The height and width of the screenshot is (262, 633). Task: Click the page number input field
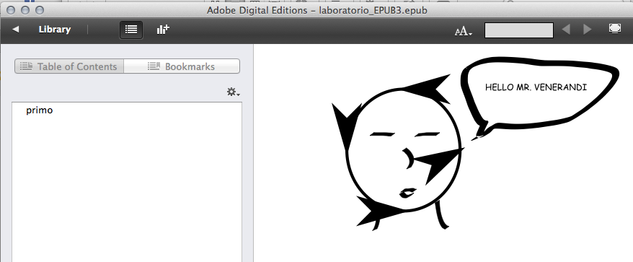[x=519, y=30]
